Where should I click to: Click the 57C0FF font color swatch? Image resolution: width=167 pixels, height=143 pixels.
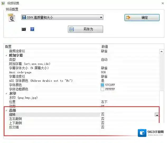coord(103,85)
